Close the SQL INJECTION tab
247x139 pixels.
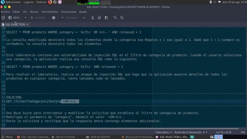27,24
